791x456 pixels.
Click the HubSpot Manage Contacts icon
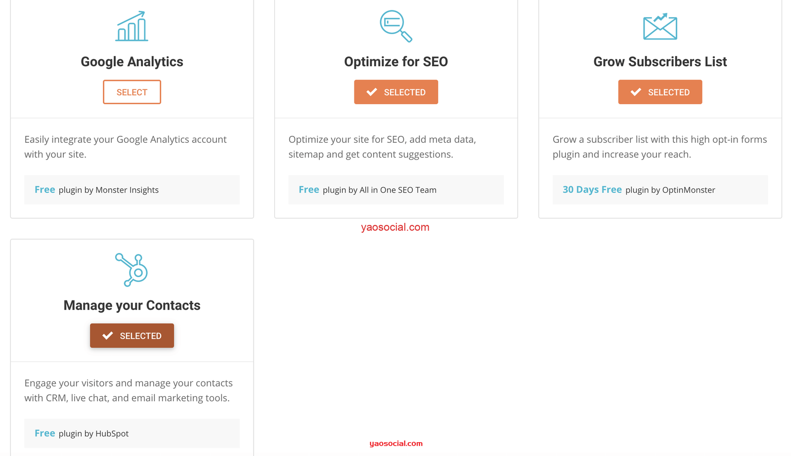tap(132, 270)
